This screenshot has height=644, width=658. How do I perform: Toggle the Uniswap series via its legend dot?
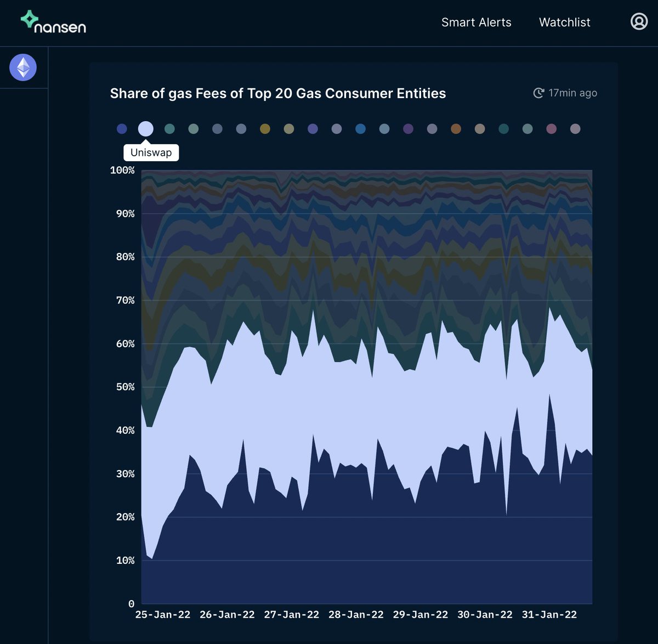[146, 128]
